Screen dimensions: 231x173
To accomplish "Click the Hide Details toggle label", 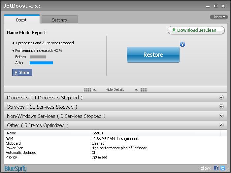I will 115,89.
